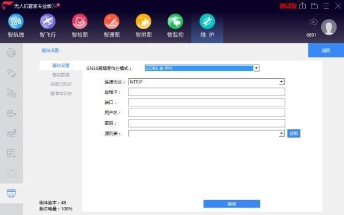Click the 获取 fetch button

click(x=294, y=133)
